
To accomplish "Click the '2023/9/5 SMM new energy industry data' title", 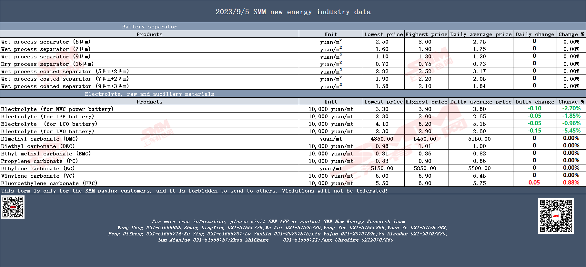I will (293, 12).
